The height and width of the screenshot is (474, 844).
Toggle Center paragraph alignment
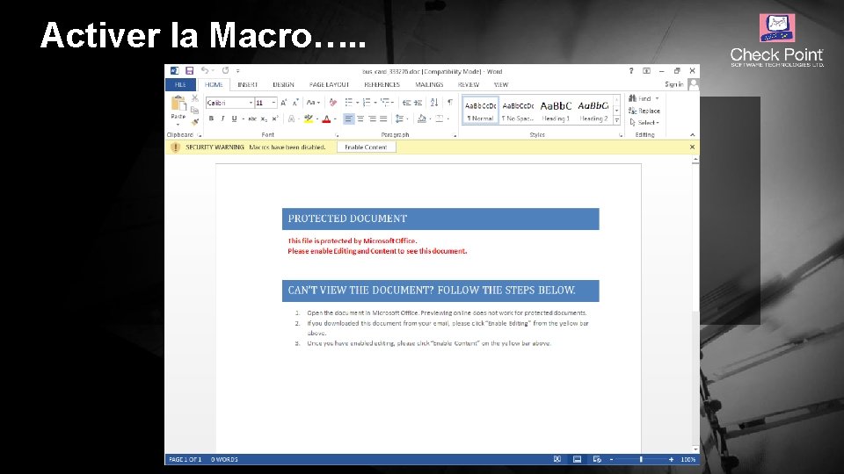[360, 118]
